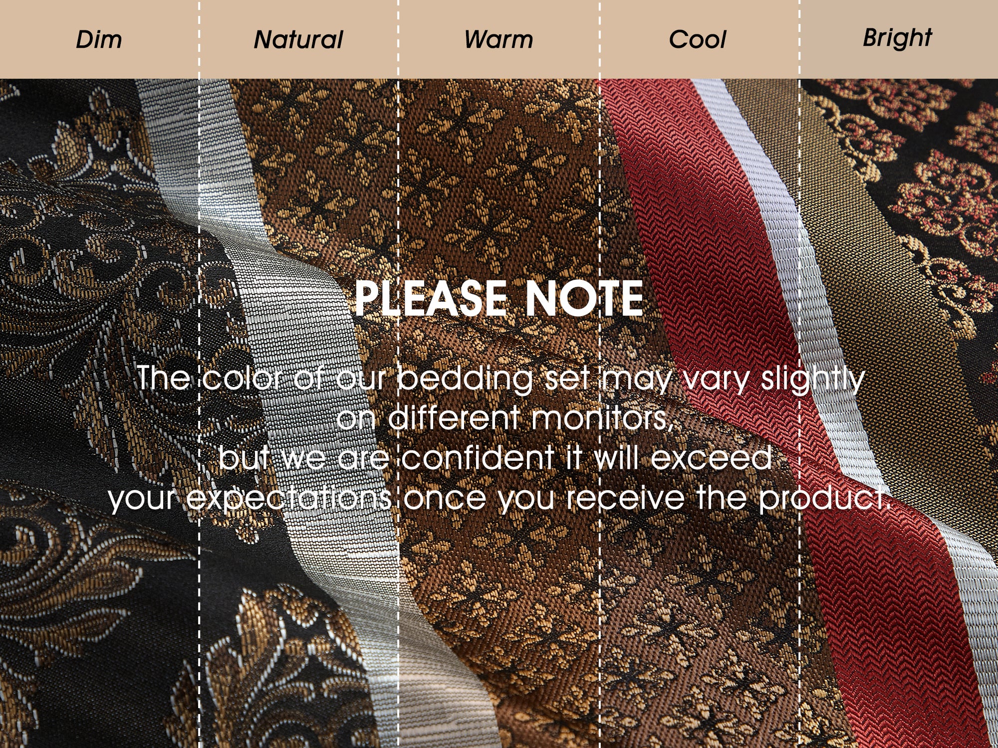The width and height of the screenshot is (998, 748).
Task: Select the Cool column label
Action: 697,39
